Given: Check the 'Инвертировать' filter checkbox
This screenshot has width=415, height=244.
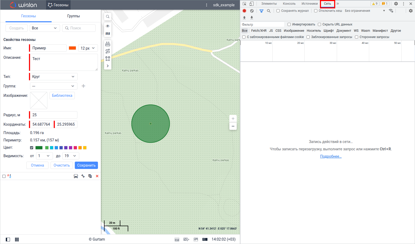Looking at the screenshot, I should click(289, 24).
